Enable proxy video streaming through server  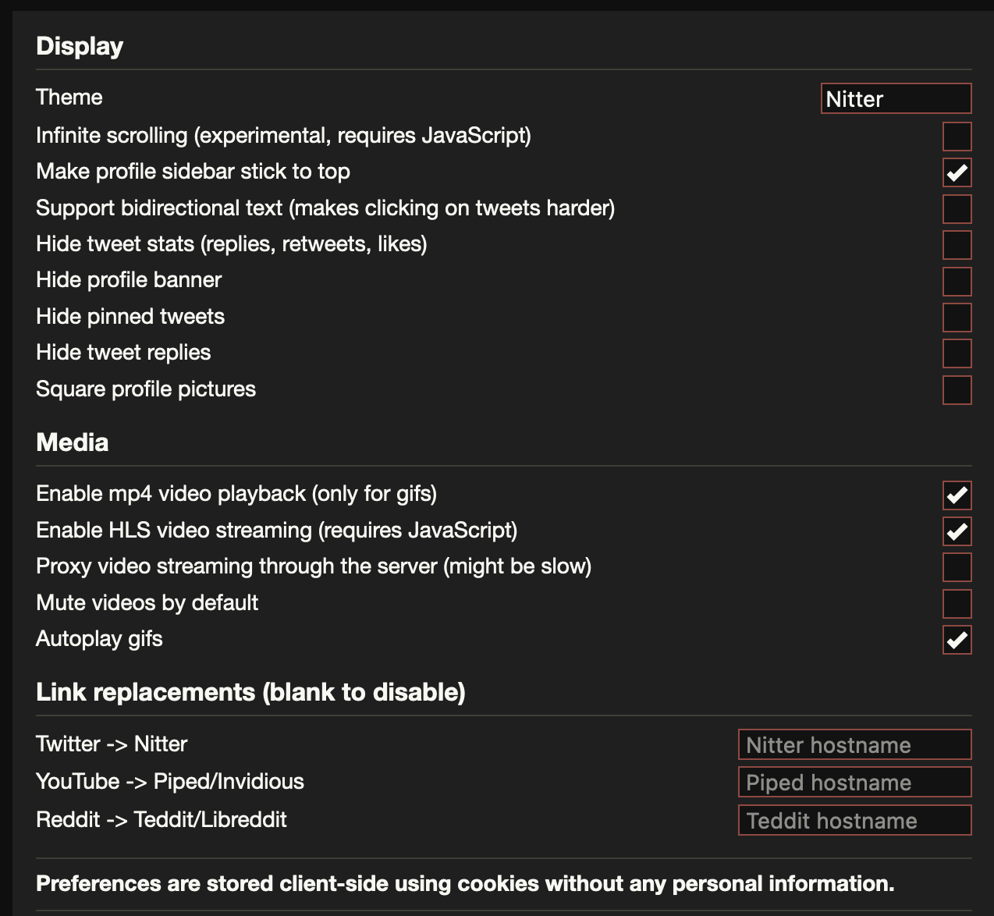(x=957, y=566)
